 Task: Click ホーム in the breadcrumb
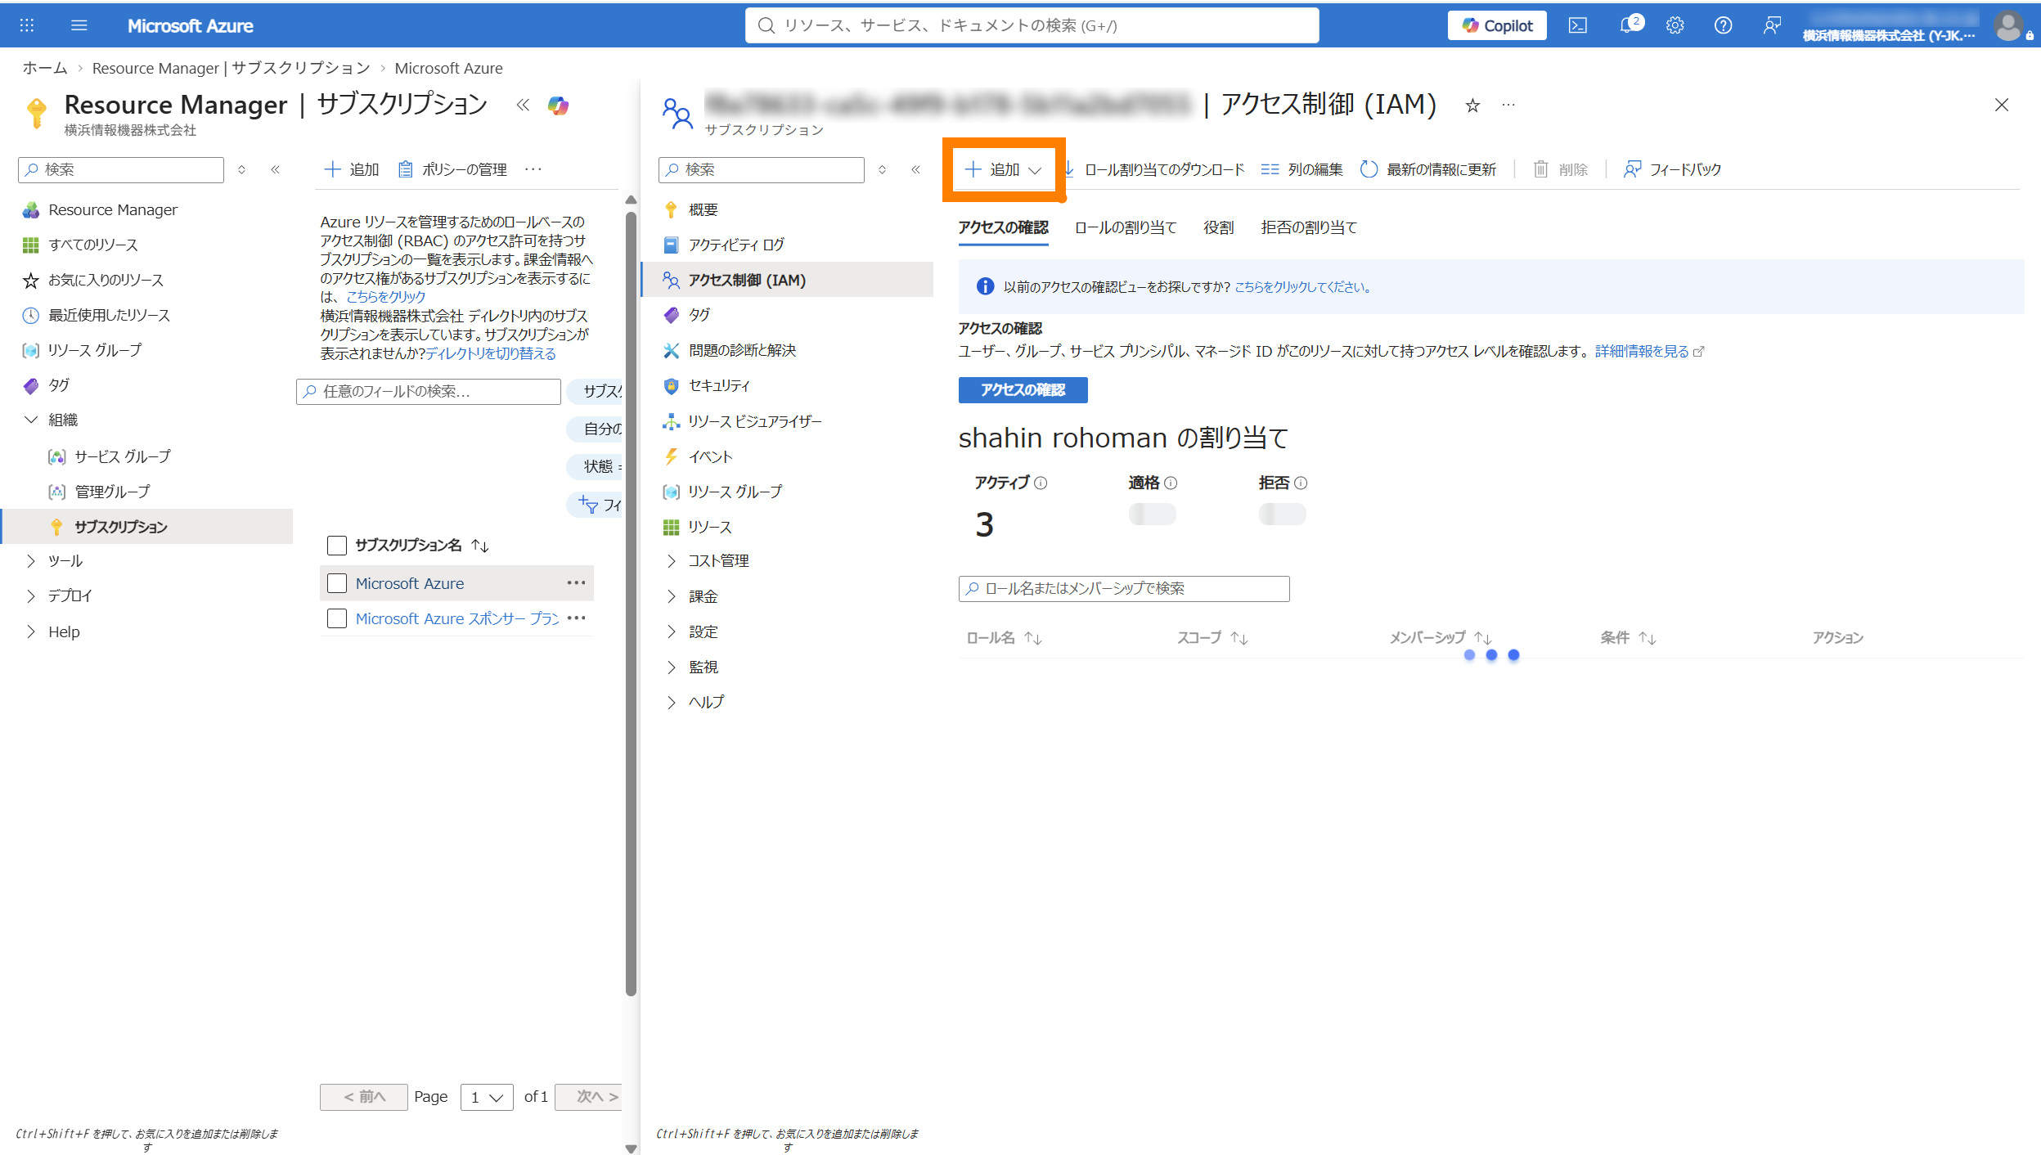click(x=44, y=68)
